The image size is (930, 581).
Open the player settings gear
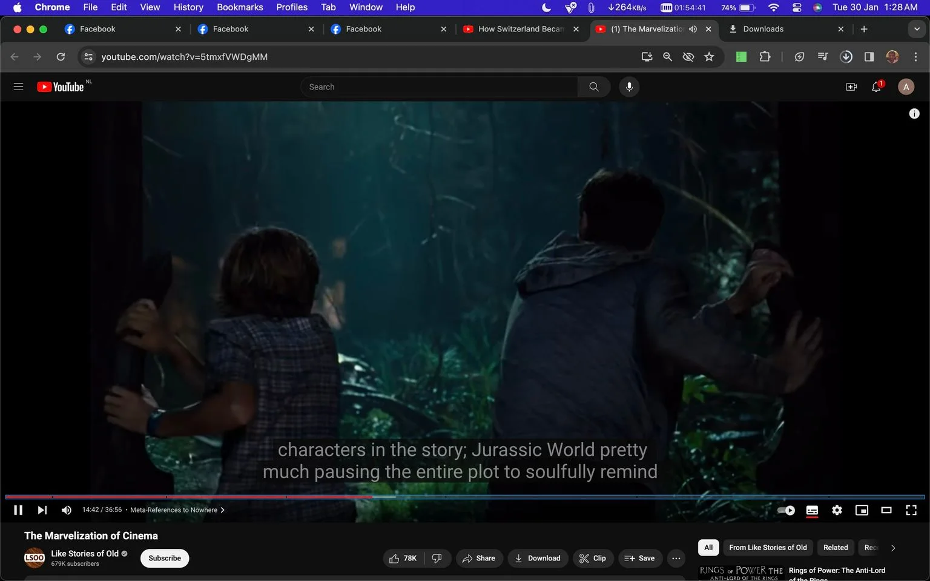click(x=837, y=510)
